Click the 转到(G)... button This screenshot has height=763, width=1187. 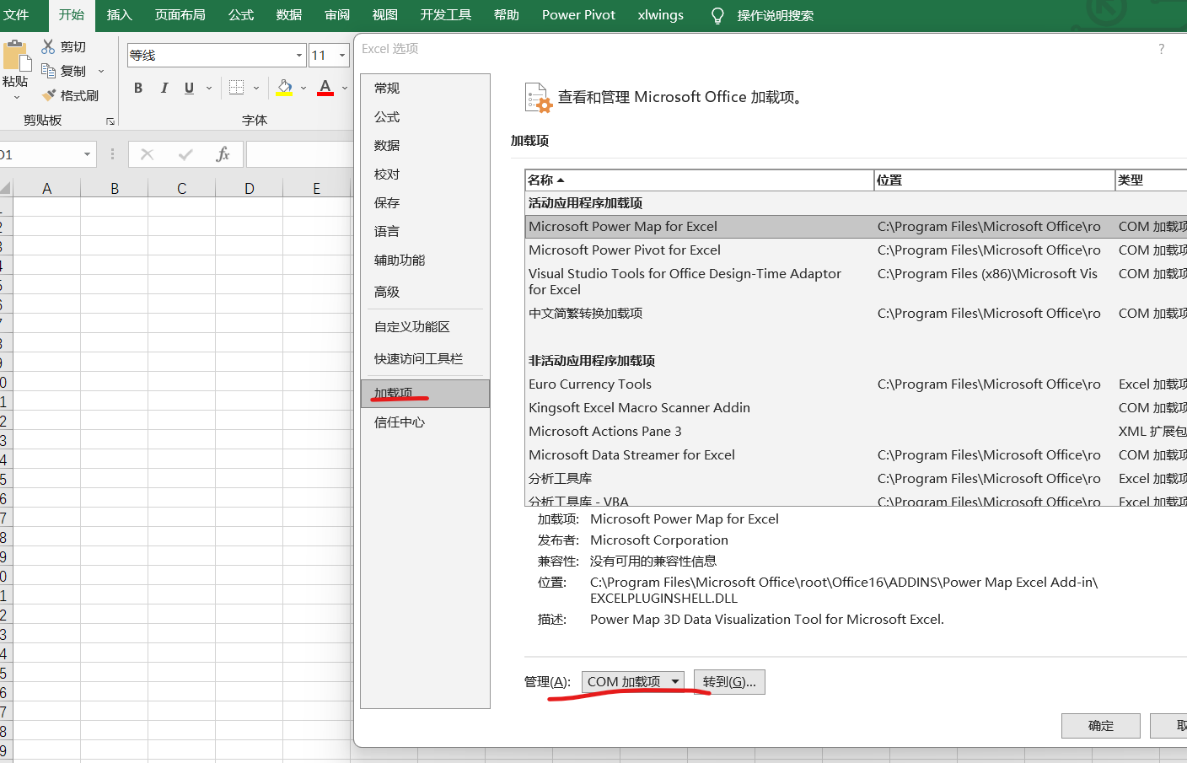pos(729,682)
